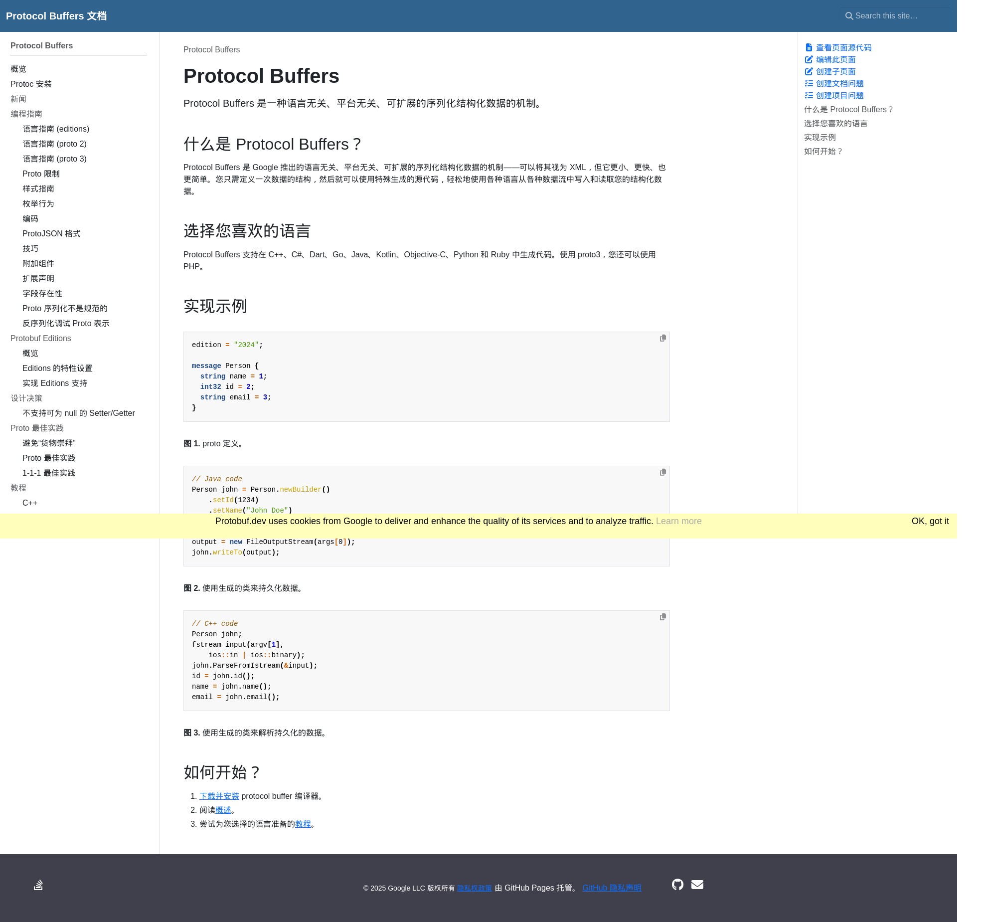This screenshot has width=981, height=922.
Task: Open Stack Overflow icon in footer
Action: 38,885
